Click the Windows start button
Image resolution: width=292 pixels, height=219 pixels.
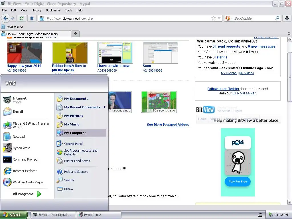(14, 215)
